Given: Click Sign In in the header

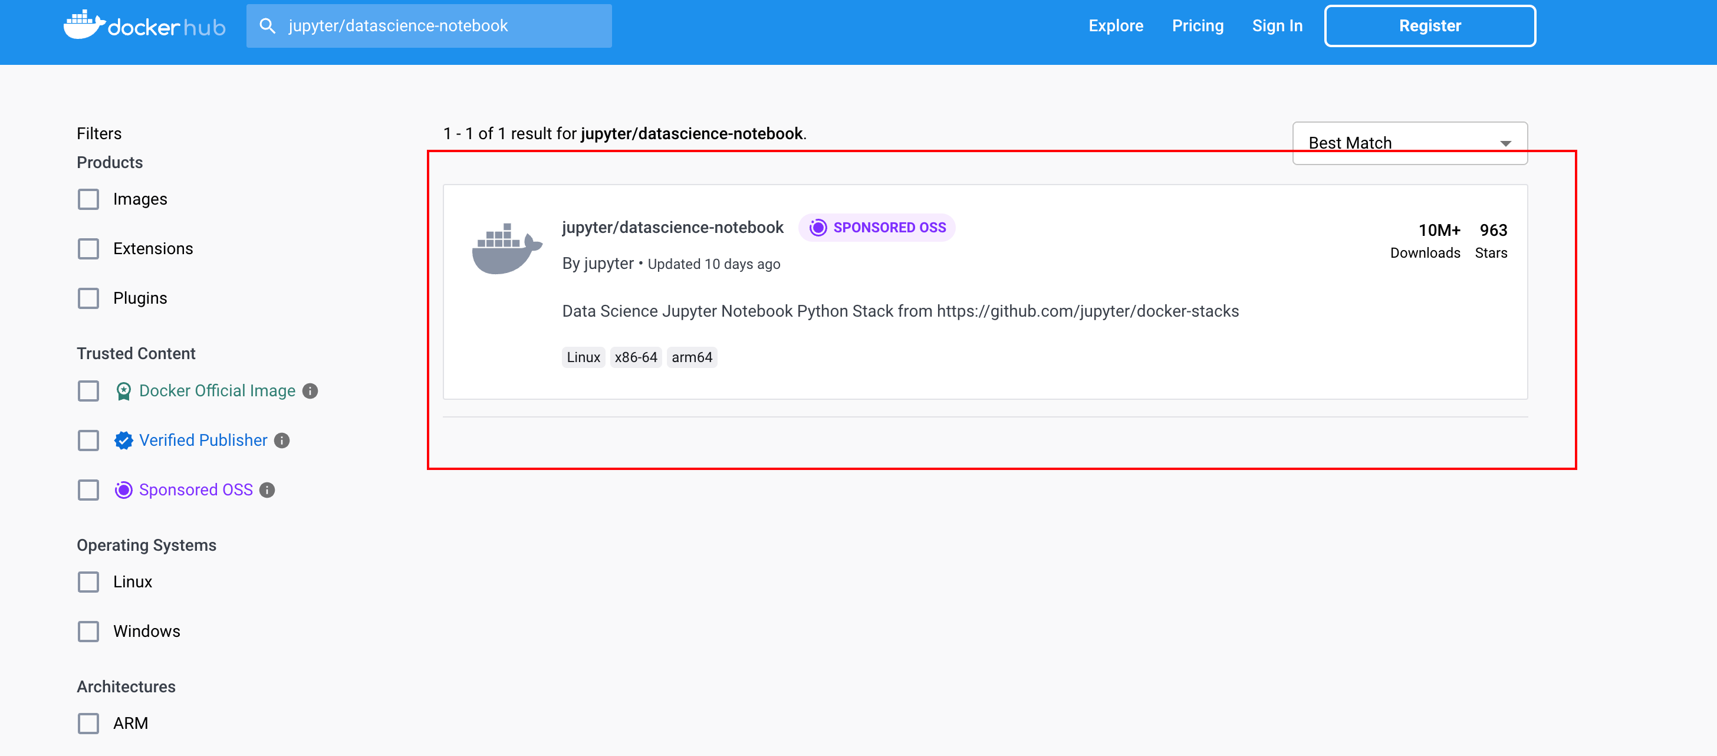Looking at the screenshot, I should click(1277, 26).
